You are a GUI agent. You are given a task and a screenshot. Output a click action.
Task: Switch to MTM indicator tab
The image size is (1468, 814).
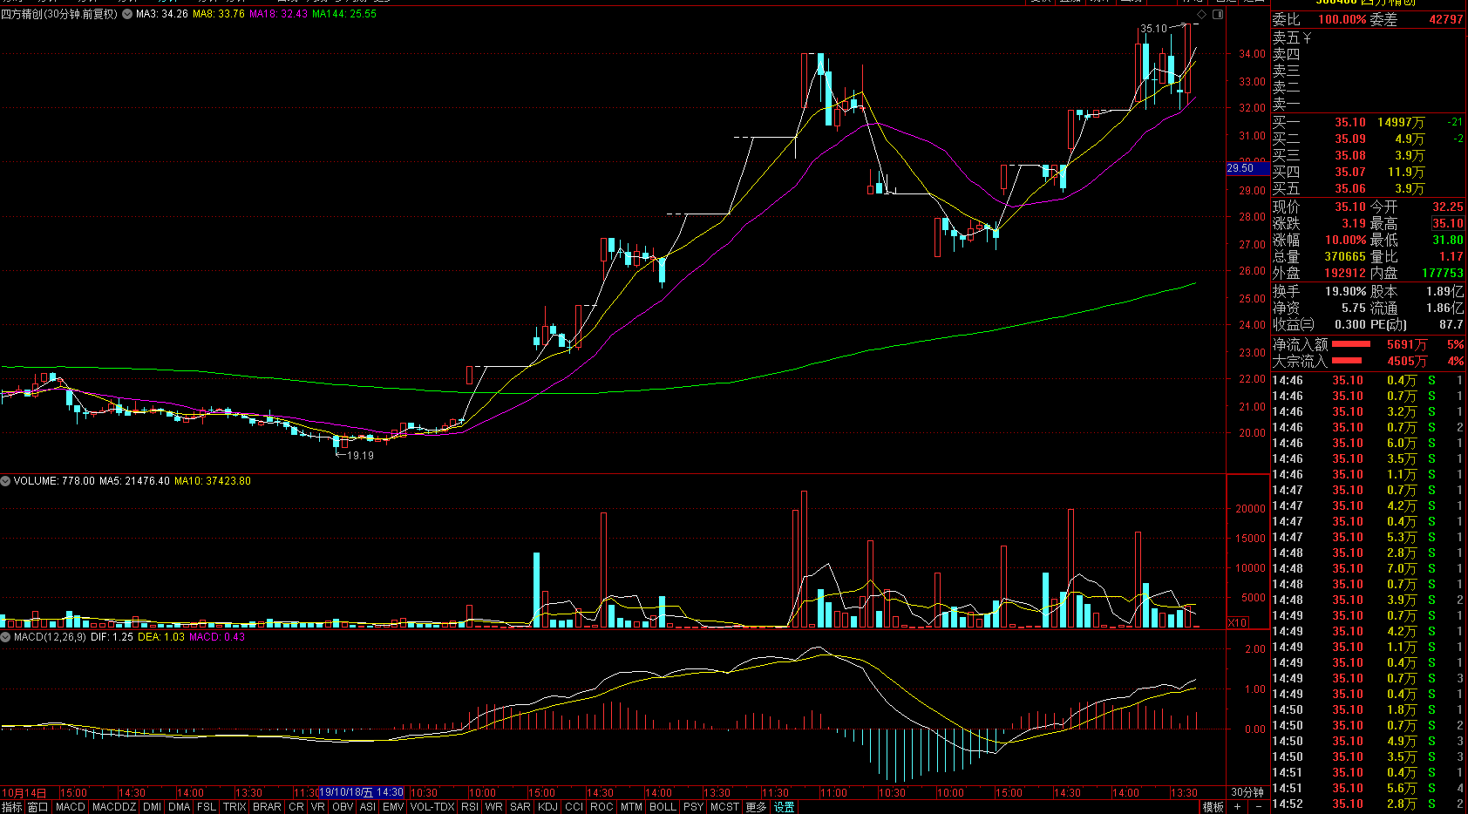[x=632, y=807]
